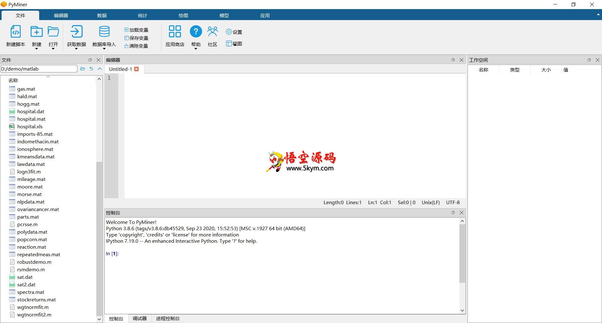Expand the 打开 dropdown arrow
Viewport: 602px width, 323px height.
53,49
